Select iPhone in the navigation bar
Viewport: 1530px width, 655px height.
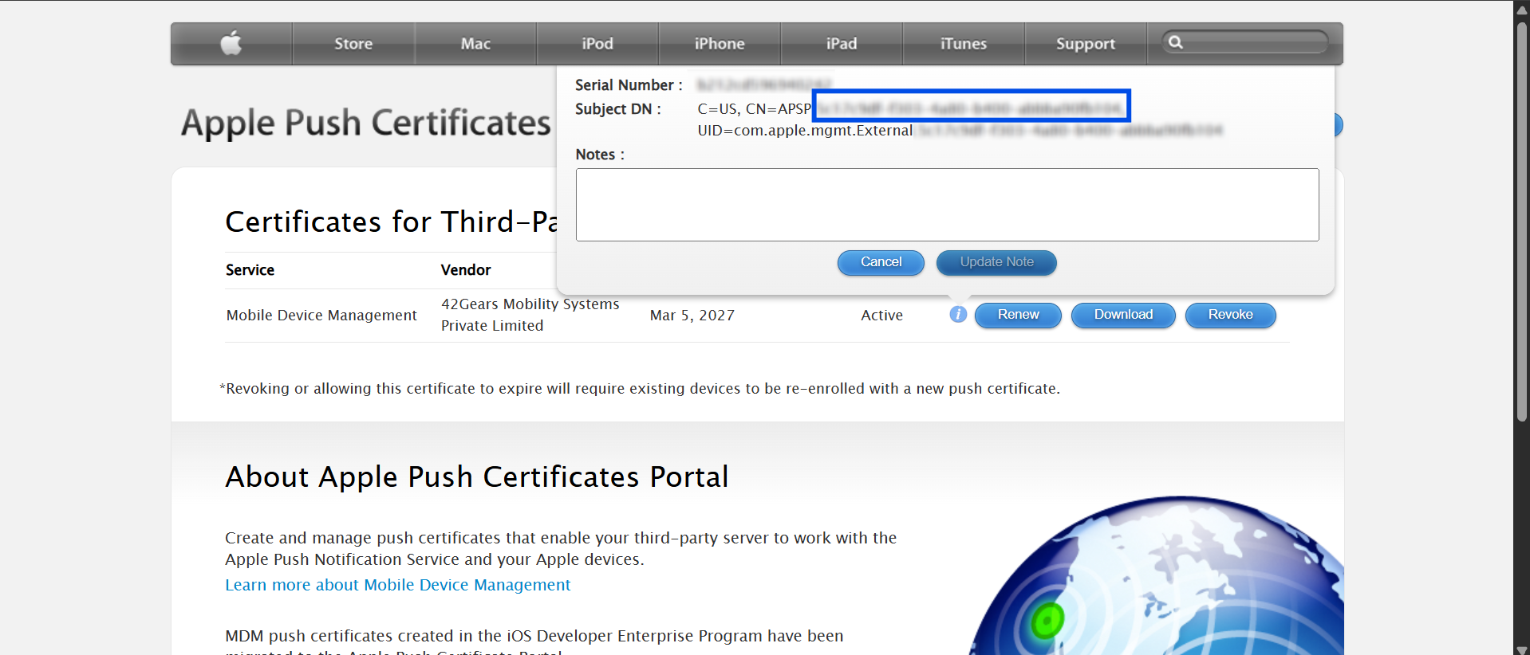tap(720, 44)
